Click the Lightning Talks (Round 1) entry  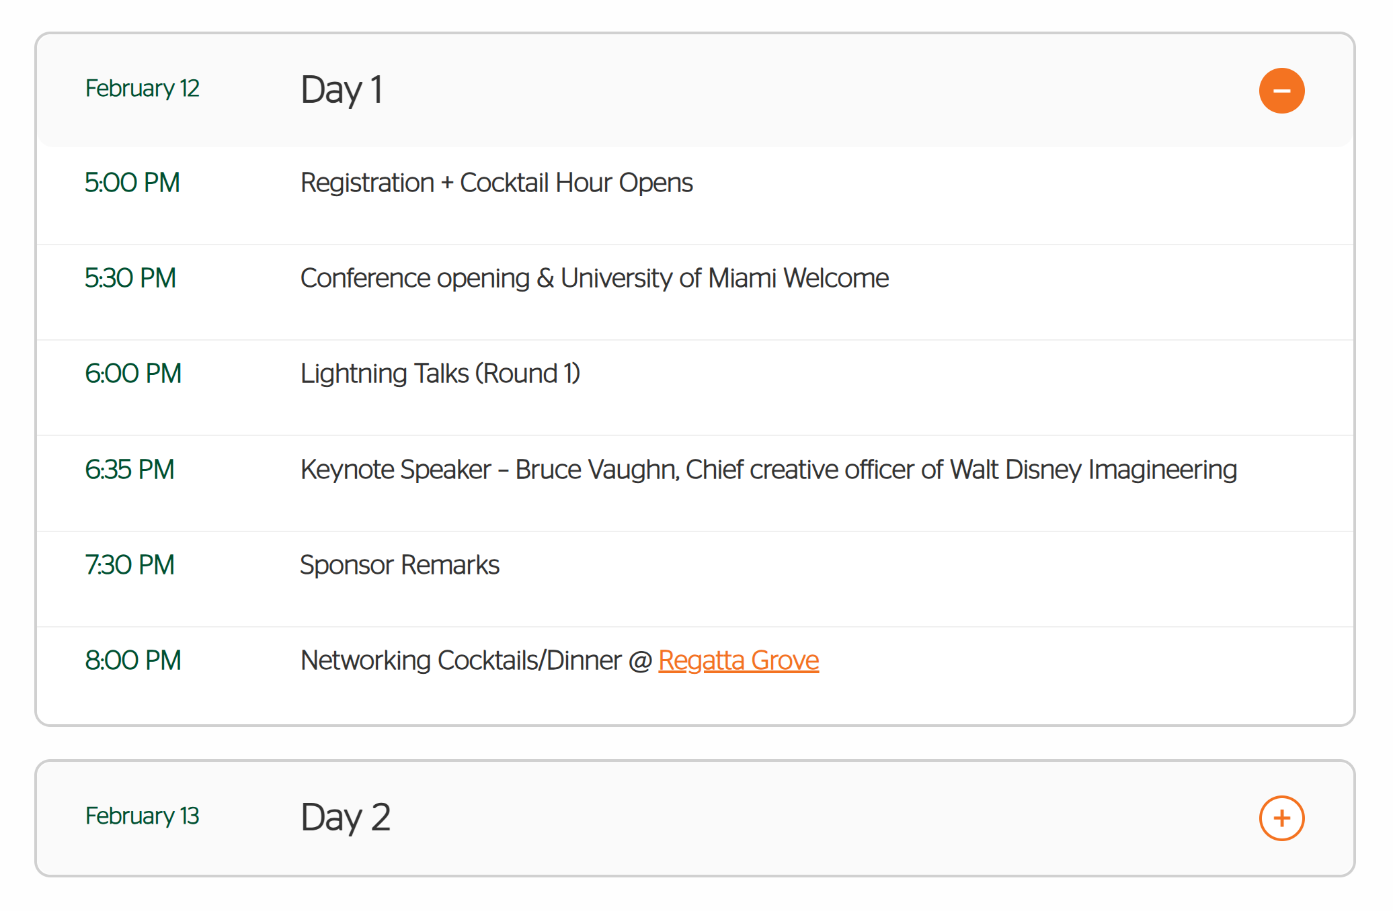tap(440, 374)
